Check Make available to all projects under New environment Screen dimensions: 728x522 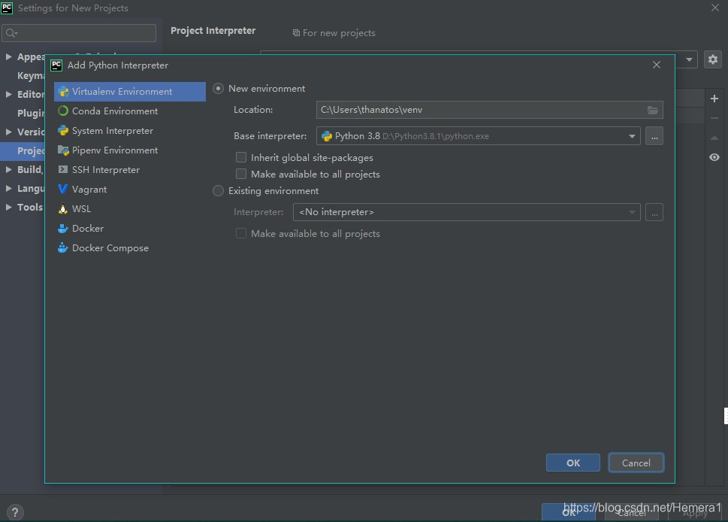[x=241, y=175]
